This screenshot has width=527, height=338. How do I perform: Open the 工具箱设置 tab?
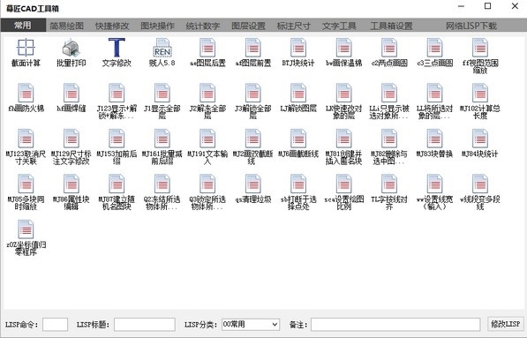[x=391, y=26]
